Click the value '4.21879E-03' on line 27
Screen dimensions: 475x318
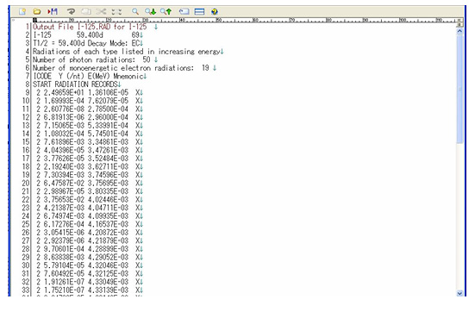click(108, 240)
